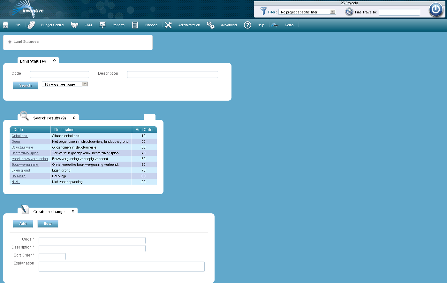The image size is (447, 283).
Task: Click the Add button
Action: (x=23, y=224)
